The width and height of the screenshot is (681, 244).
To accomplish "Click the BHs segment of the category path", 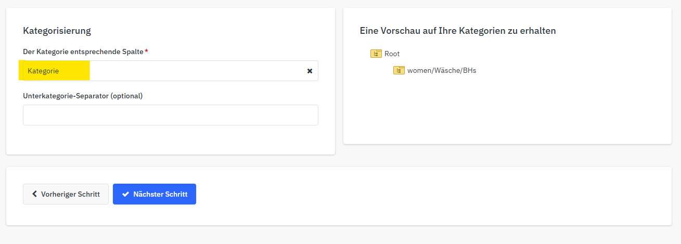I will pos(469,70).
